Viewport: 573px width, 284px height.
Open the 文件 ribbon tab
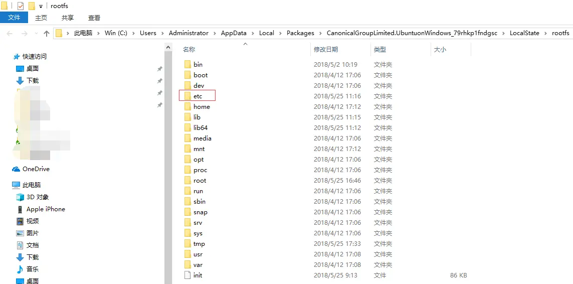pos(14,17)
